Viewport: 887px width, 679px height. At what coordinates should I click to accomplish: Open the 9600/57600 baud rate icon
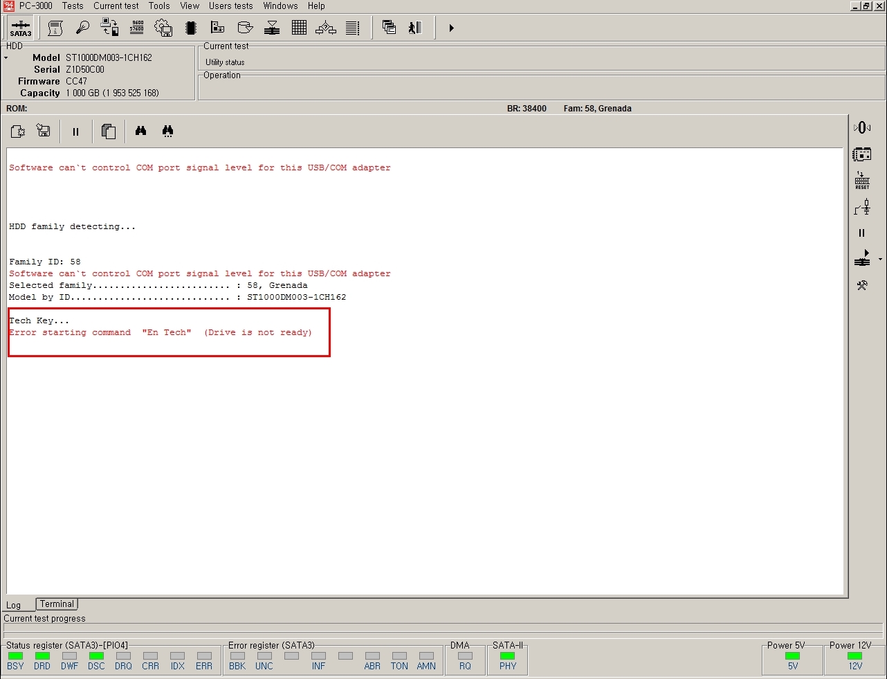click(137, 28)
